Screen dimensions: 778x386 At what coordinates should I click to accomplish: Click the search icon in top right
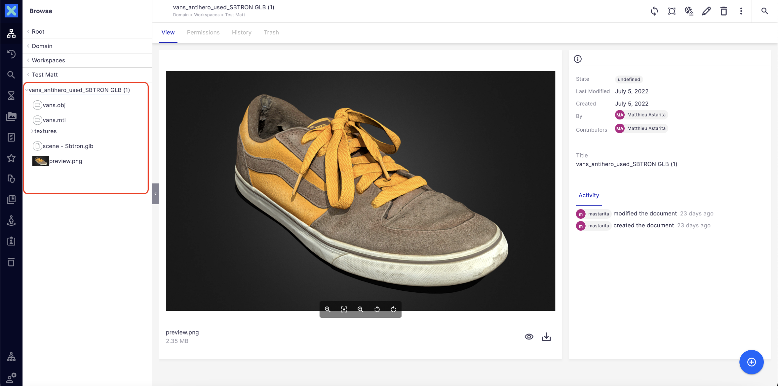pos(764,11)
